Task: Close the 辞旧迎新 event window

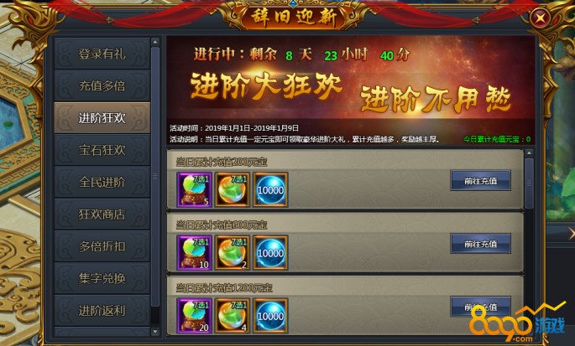Action: [540, 18]
